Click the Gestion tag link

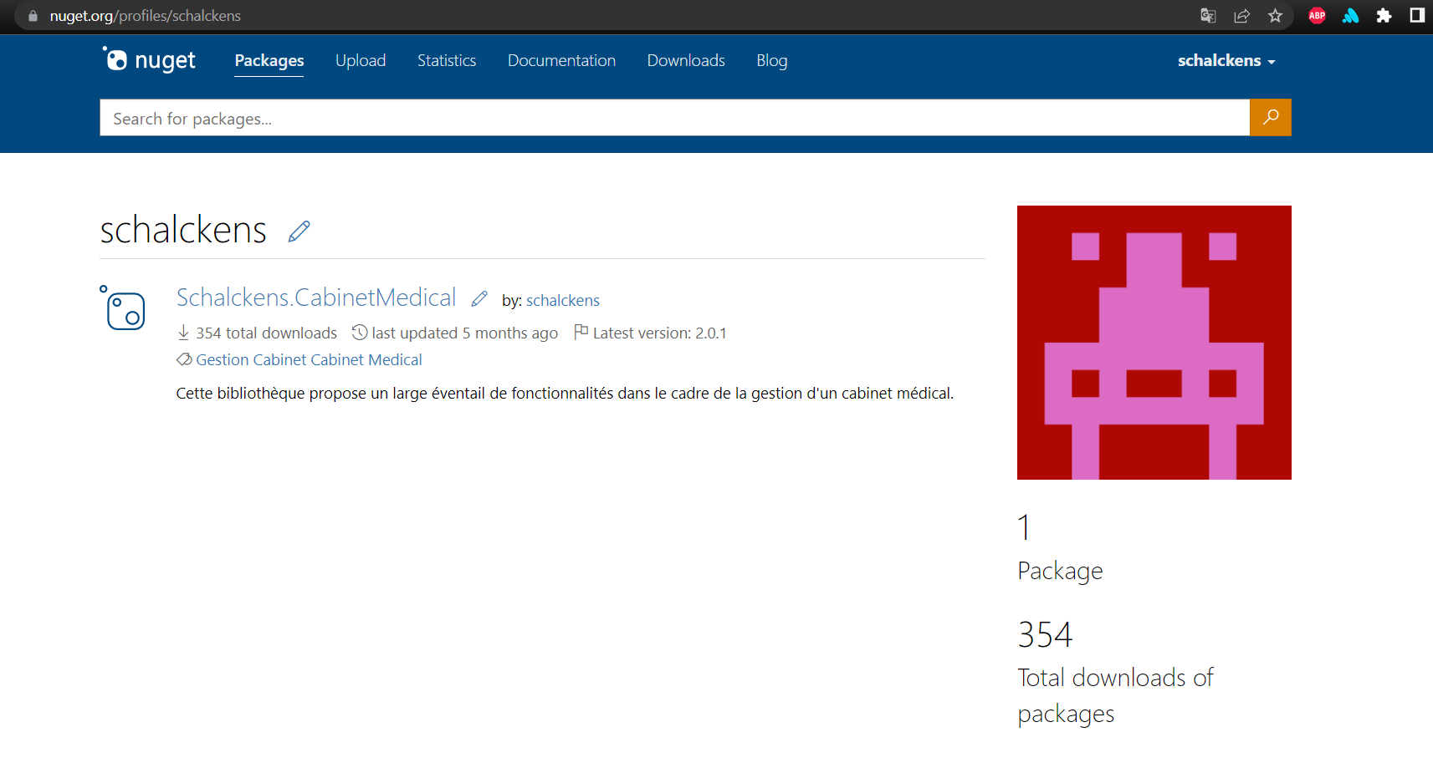223,359
